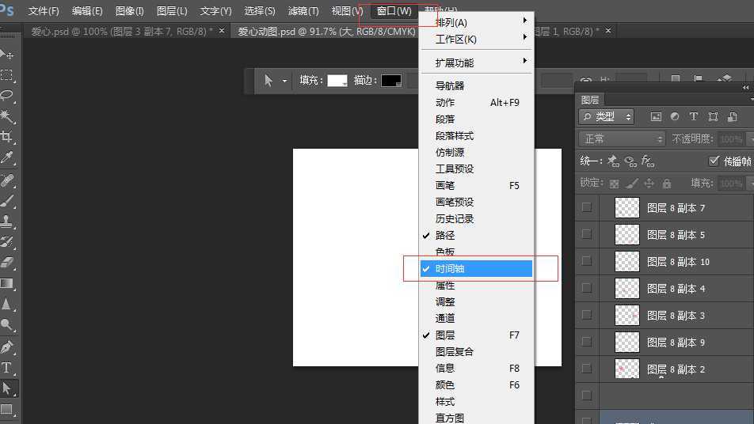Select the Horizontal Type tool
Viewport: 754px width, 424px height.
7,368
